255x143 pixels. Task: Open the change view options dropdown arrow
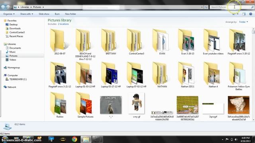238,14
